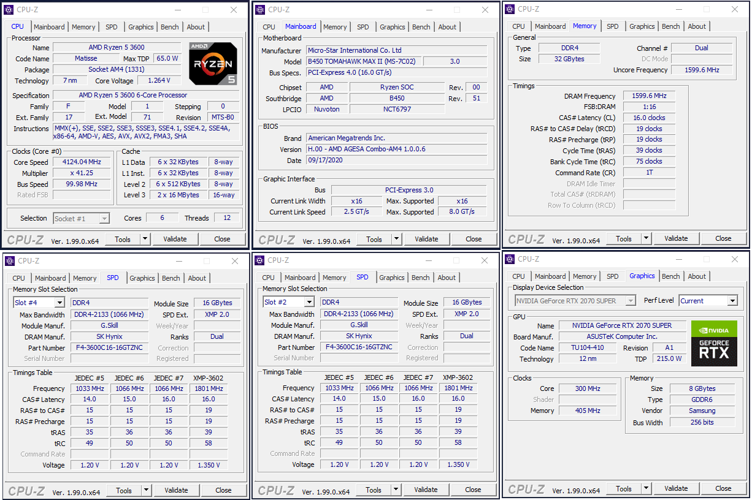Click the GPU memory Bus Width 256 bits
Image resolution: width=752 pixels, height=500 pixels.
click(x=702, y=423)
